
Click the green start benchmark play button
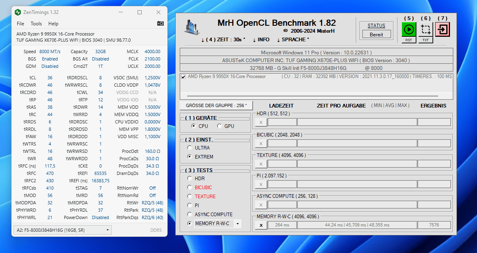pos(409,29)
